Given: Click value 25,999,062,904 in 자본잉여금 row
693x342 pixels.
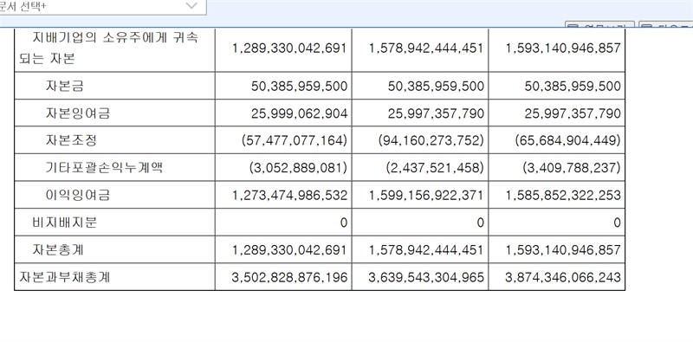Looking at the screenshot, I should [299, 113].
